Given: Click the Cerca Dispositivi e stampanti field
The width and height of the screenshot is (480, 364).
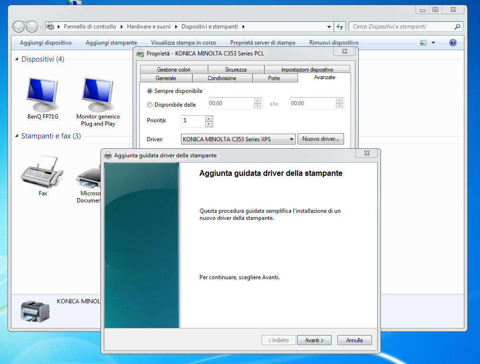Looking at the screenshot, I should point(400,27).
